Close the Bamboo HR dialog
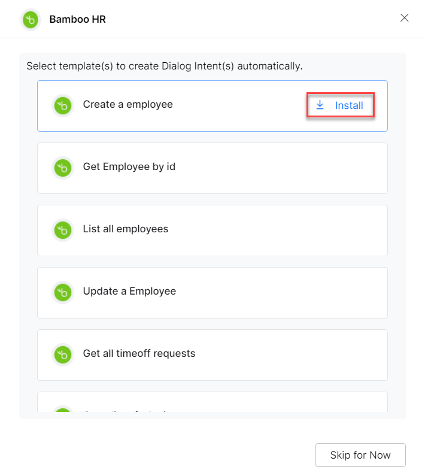The image size is (425, 476). click(405, 18)
